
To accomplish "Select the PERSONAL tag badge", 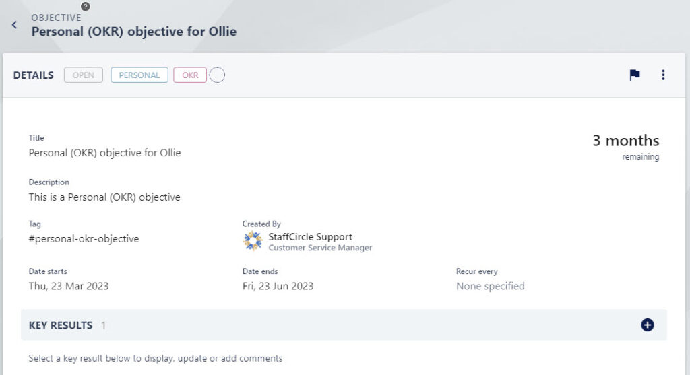I will 139,75.
